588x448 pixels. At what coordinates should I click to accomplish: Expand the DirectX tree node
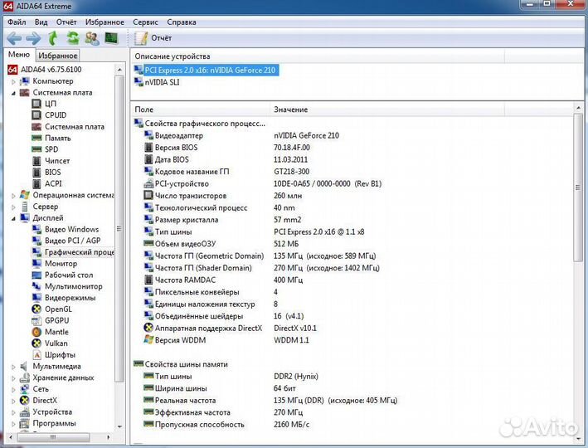pyautogui.click(x=13, y=401)
